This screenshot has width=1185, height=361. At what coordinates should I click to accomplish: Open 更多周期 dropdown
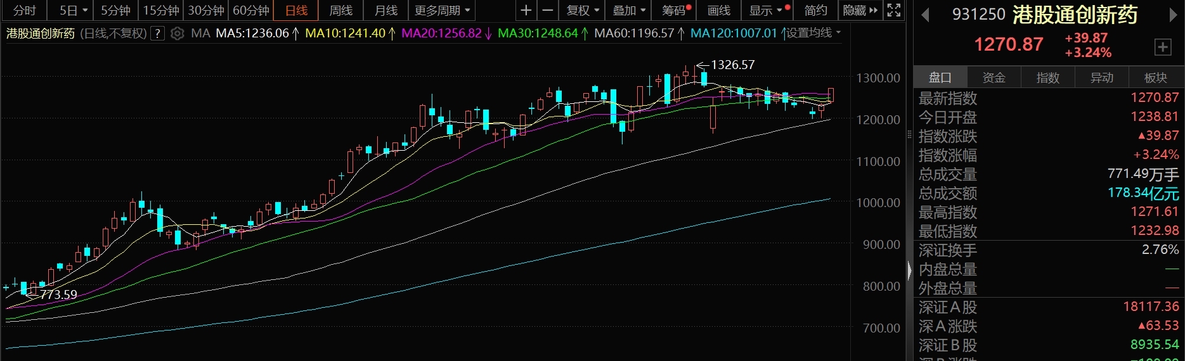click(442, 10)
